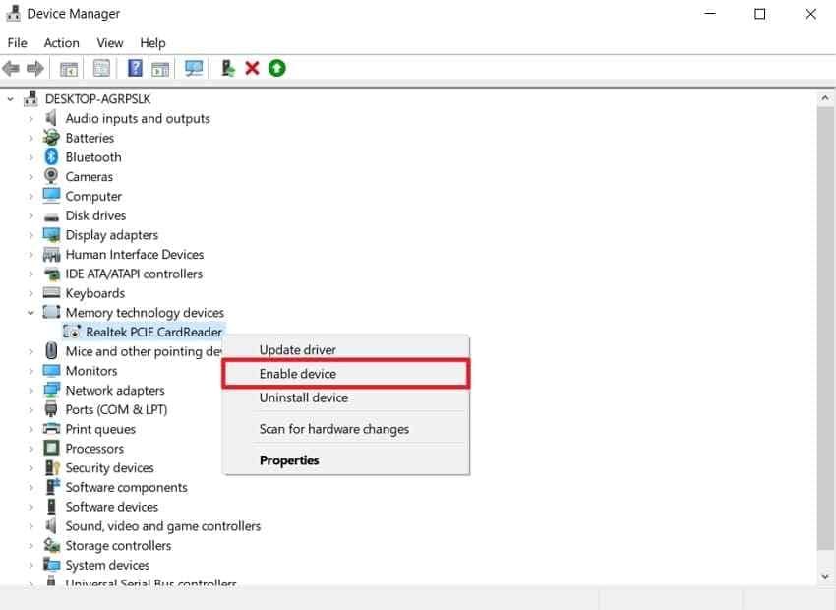Image resolution: width=836 pixels, height=610 pixels.
Task: Click the Security devices icon
Action: (x=52, y=467)
